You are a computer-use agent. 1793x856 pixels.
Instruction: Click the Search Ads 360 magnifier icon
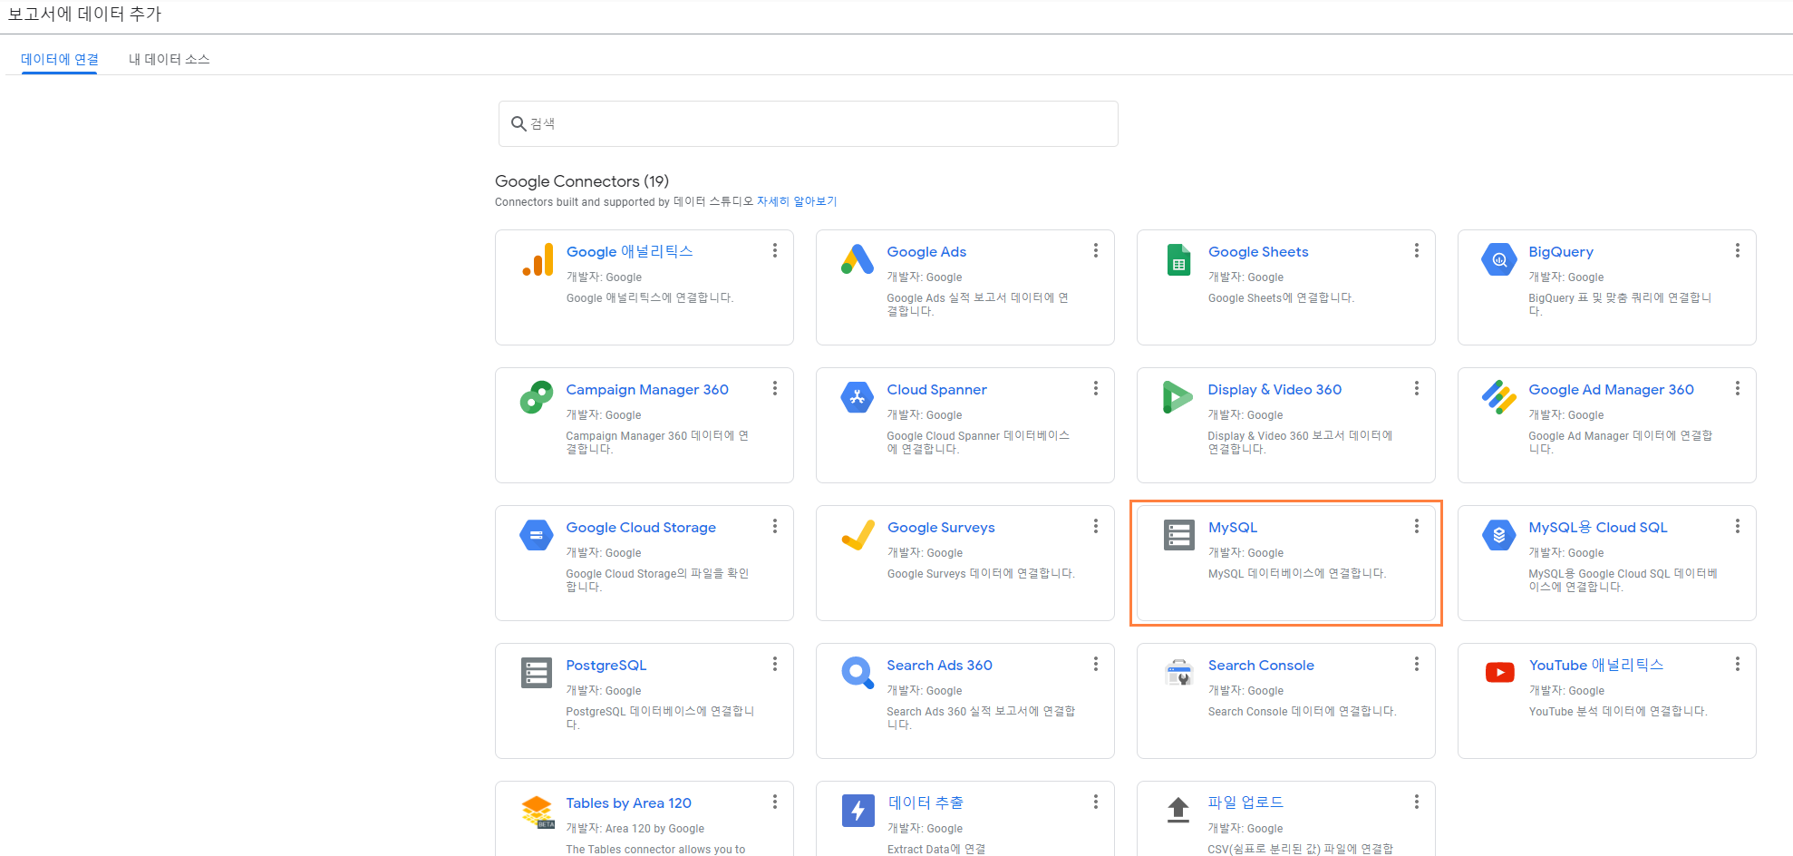[x=858, y=673]
